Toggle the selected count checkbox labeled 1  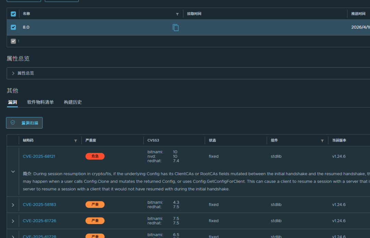(13, 41)
